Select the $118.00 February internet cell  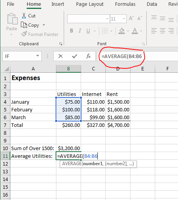point(93,109)
